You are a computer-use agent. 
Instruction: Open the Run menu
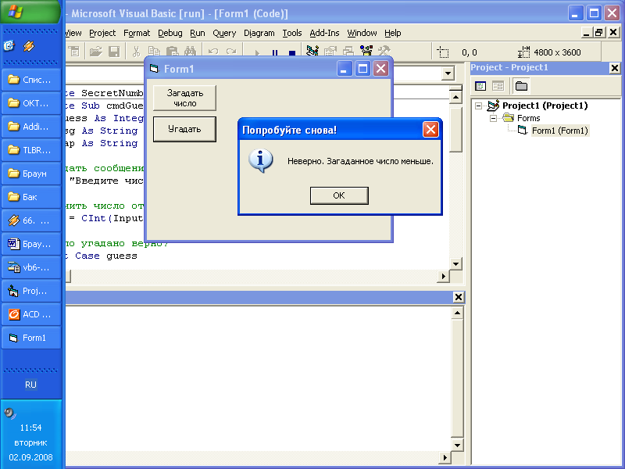coord(198,33)
